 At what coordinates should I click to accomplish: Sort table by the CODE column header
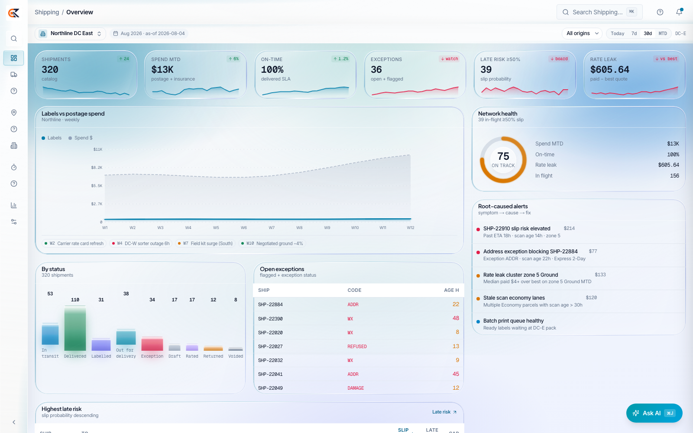[x=354, y=291]
